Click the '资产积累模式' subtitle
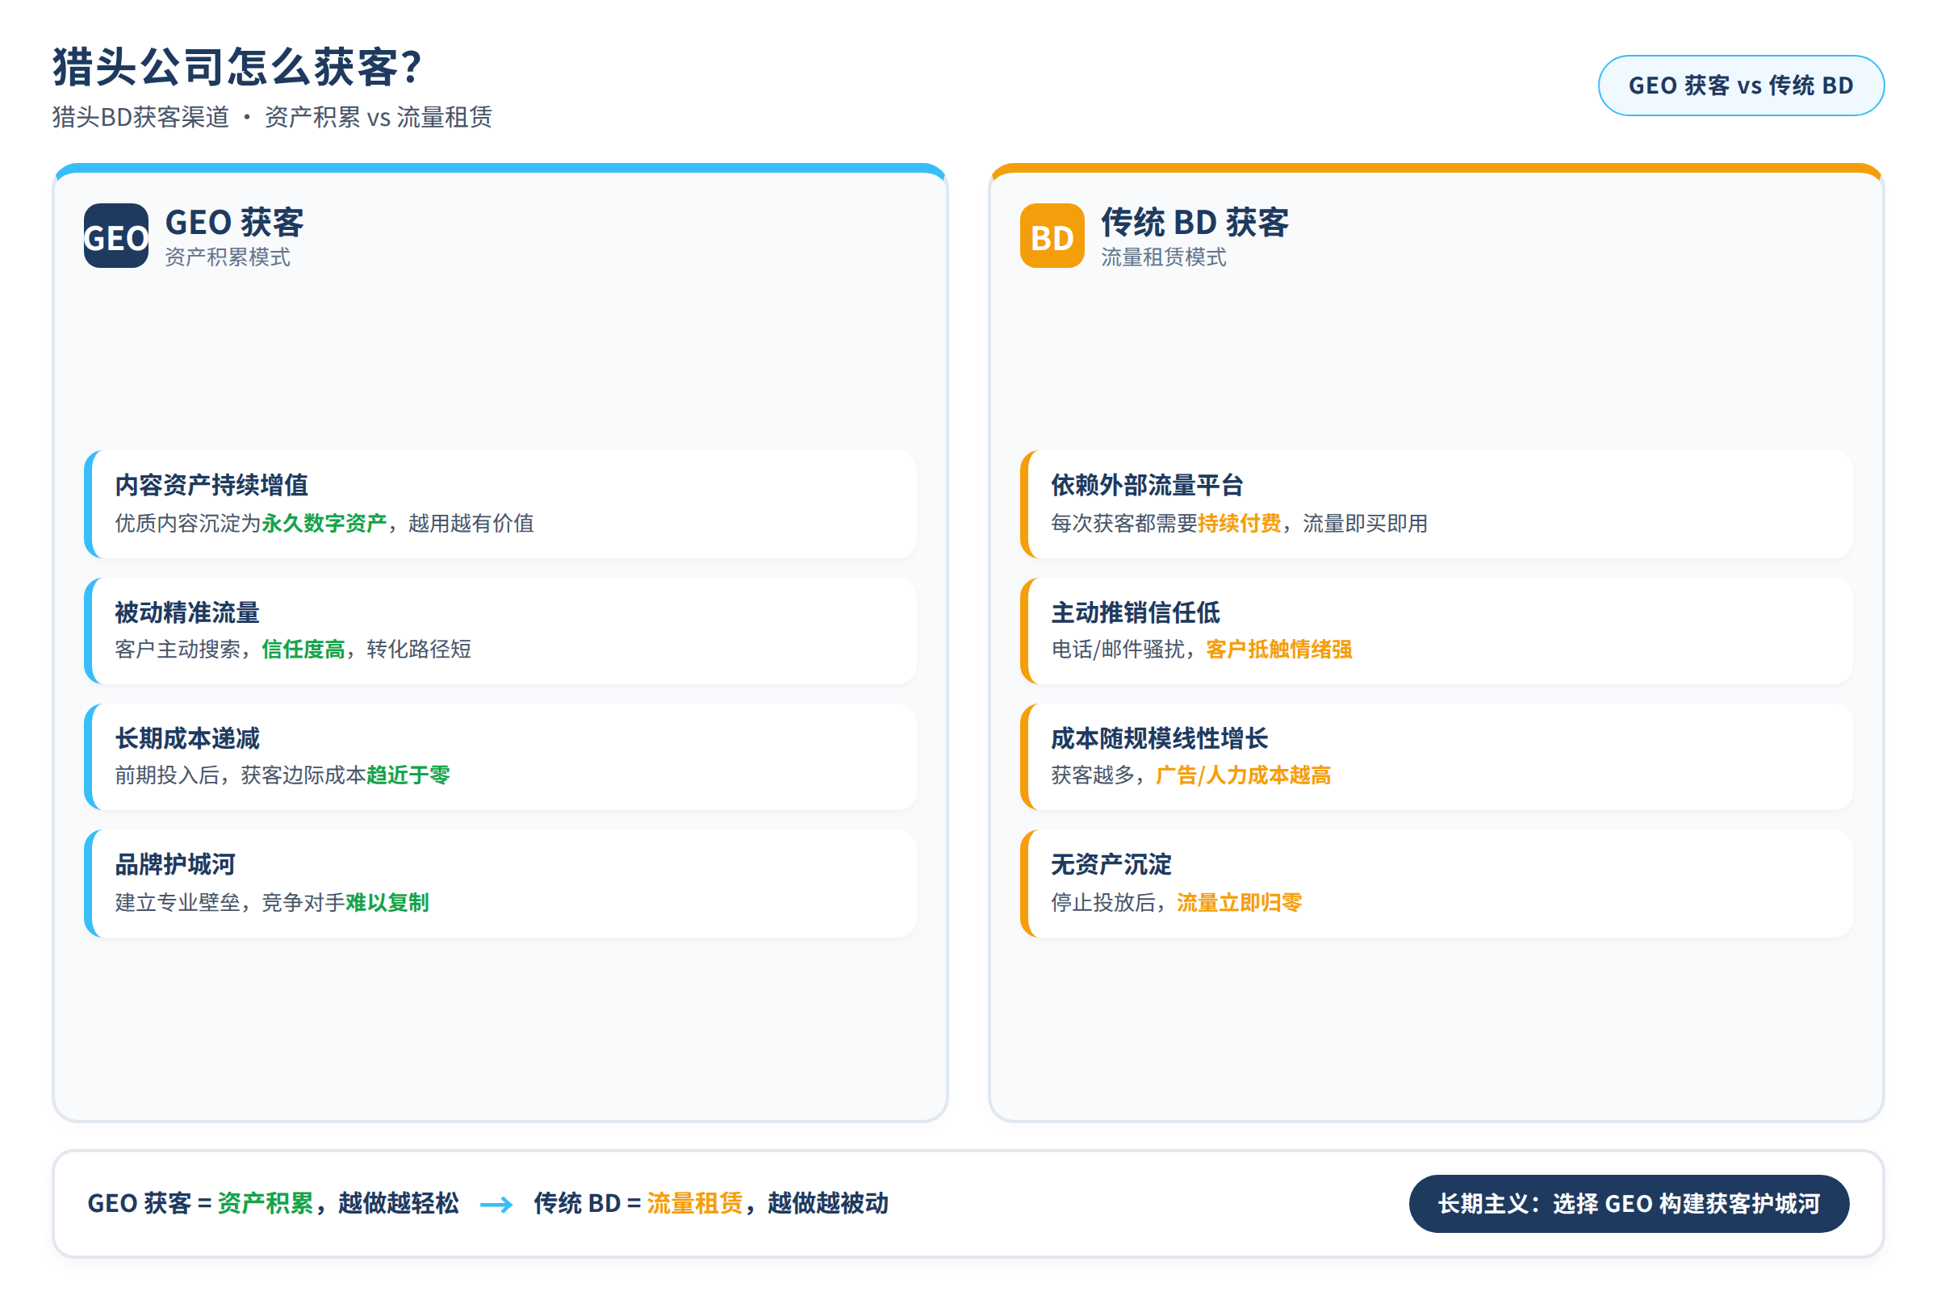Image resolution: width=1937 pixels, height=1291 pixels. click(x=228, y=257)
